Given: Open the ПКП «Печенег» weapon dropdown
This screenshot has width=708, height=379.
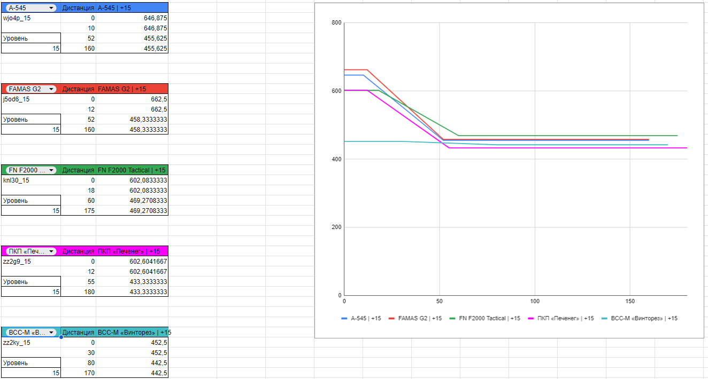Looking at the screenshot, I should point(30,251).
